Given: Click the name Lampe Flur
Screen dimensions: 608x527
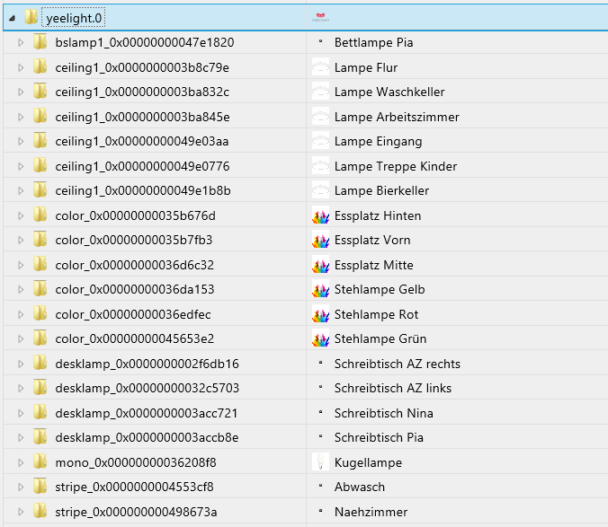Looking at the screenshot, I should [x=366, y=67].
